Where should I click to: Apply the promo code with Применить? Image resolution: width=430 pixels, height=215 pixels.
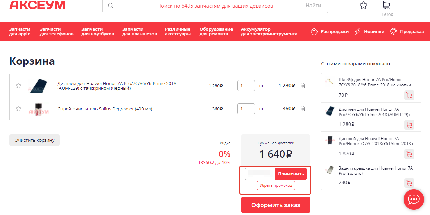tap(291, 174)
